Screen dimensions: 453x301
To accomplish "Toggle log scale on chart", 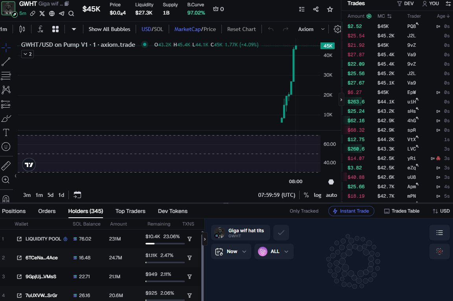I will [x=317, y=195].
